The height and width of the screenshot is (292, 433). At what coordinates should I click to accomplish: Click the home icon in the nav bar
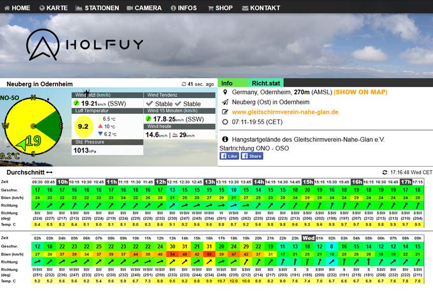(x=7, y=8)
